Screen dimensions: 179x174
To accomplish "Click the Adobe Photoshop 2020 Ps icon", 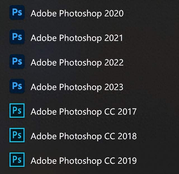I will click(17, 13).
